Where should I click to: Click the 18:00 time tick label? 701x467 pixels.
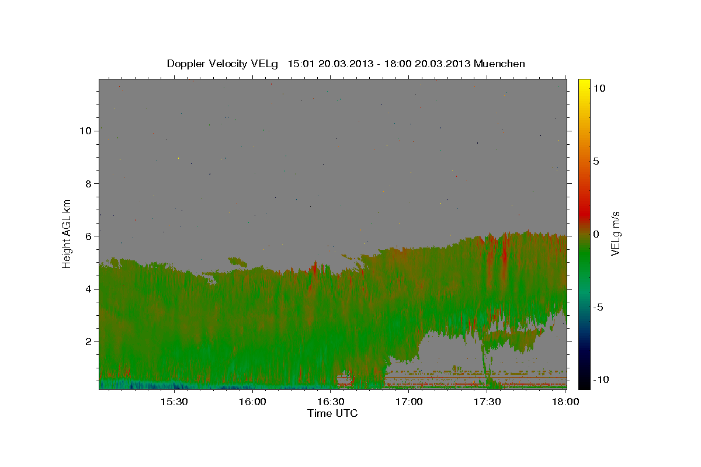coord(564,402)
